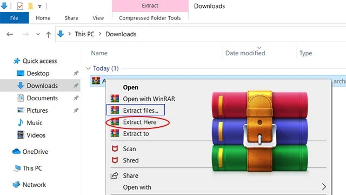
Task: Click This PC in address breadcrumb
Action: tap(84, 34)
